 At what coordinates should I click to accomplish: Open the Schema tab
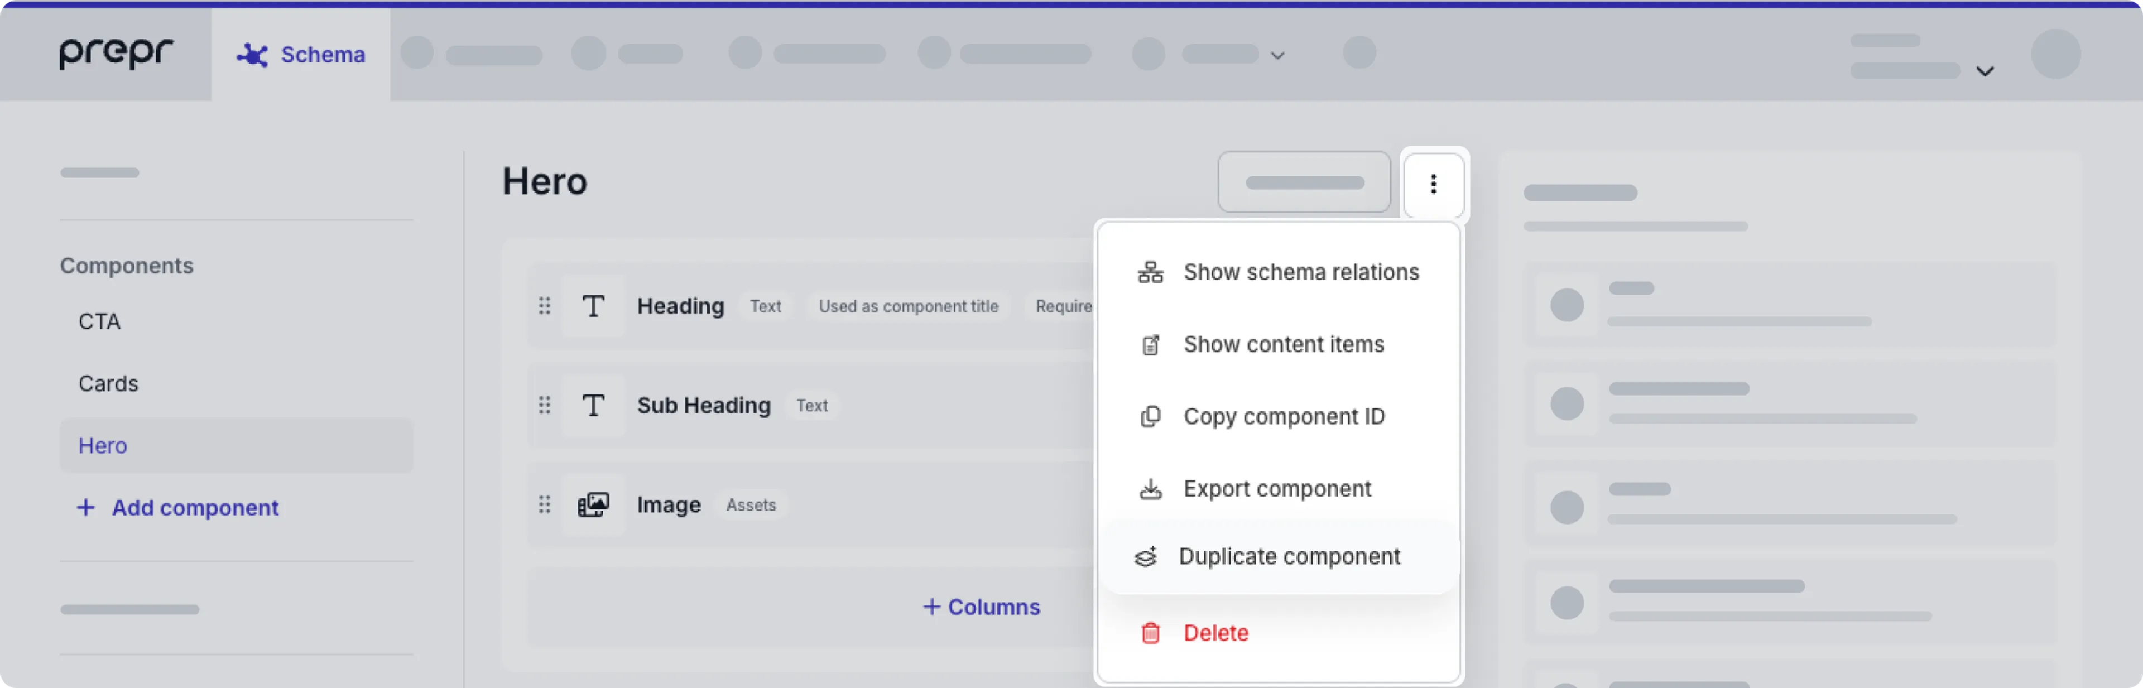click(300, 55)
